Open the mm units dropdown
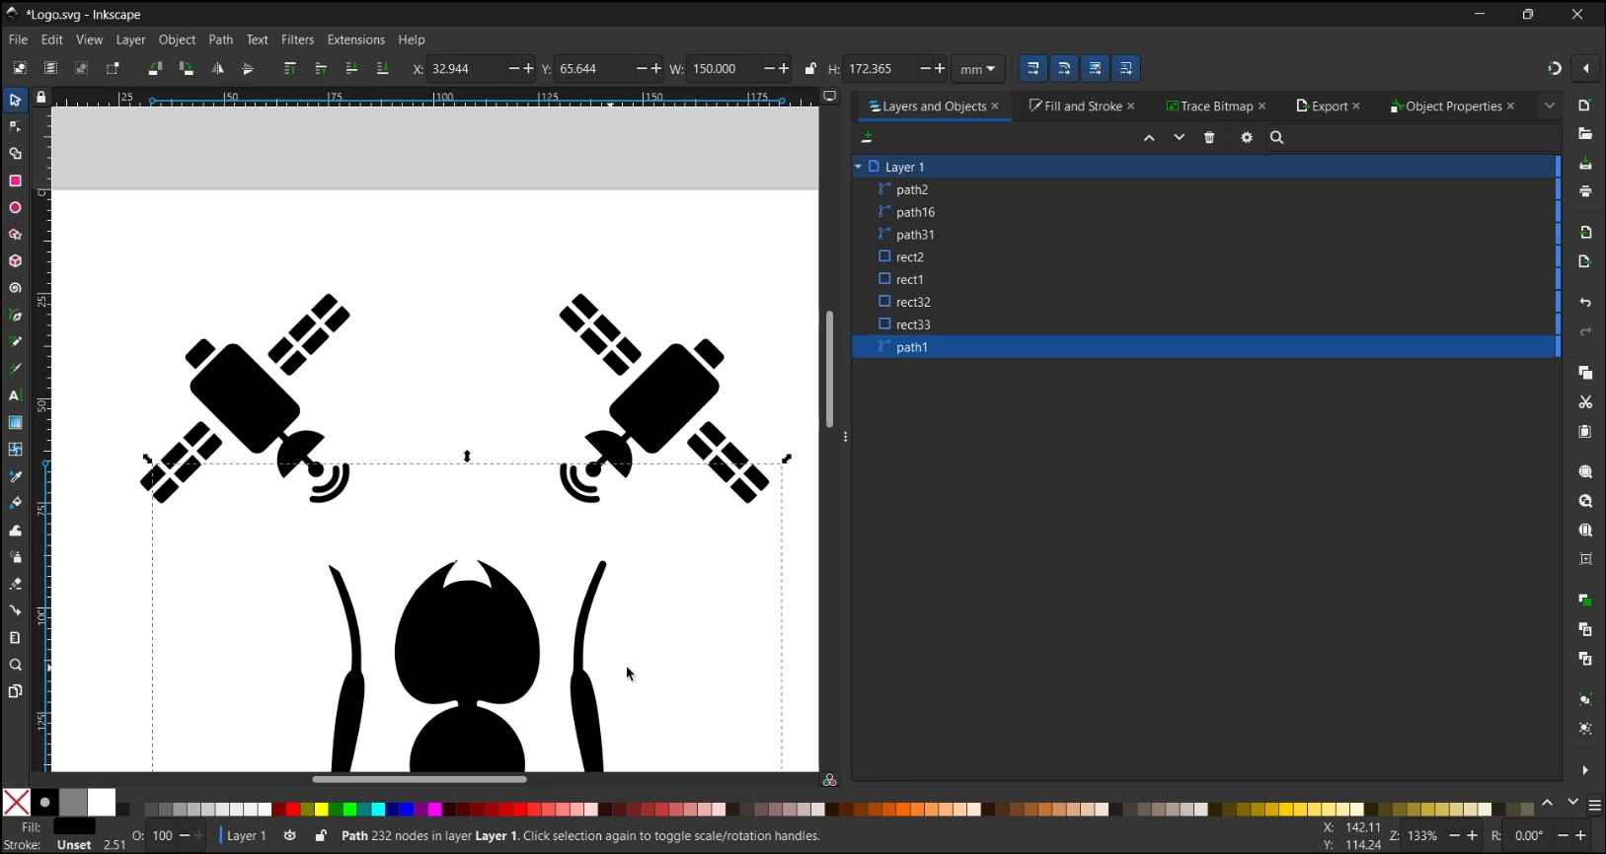This screenshot has height=854, width=1606. coord(978,69)
